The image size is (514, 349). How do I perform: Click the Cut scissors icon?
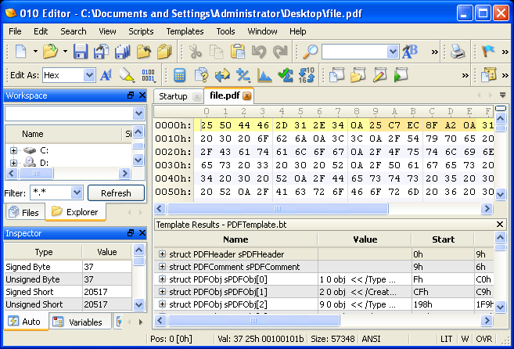pos(196,52)
